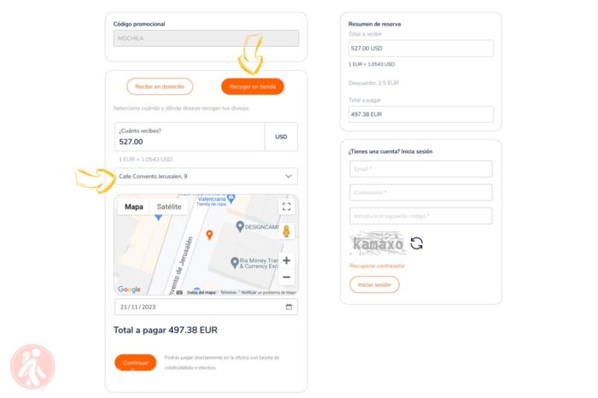Zoom out the map with minus icon

pyautogui.click(x=286, y=278)
